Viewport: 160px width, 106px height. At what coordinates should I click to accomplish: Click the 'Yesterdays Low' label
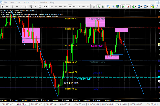[97, 62]
